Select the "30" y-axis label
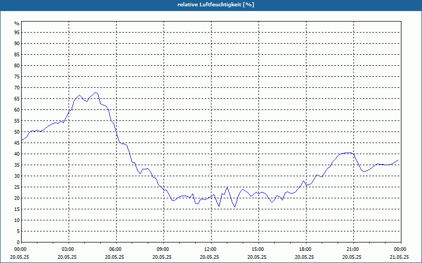 click(17, 176)
